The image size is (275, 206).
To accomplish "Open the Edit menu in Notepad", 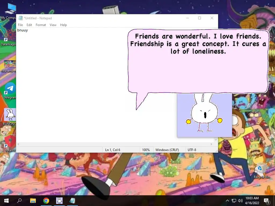I will click(x=29, y=25).
